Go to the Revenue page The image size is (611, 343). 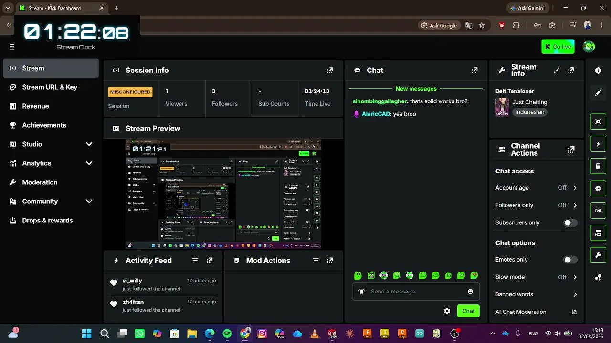pos(51,106)
